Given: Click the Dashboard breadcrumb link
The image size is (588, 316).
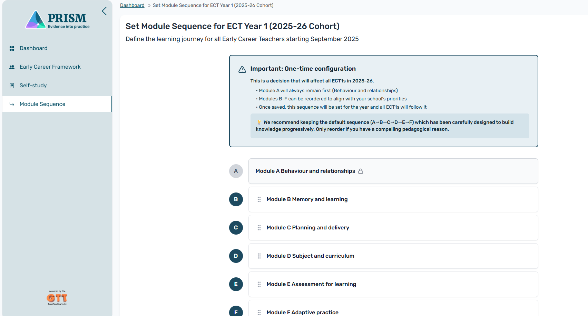Looking at the screenshot, I should click(x=132, y=5).
